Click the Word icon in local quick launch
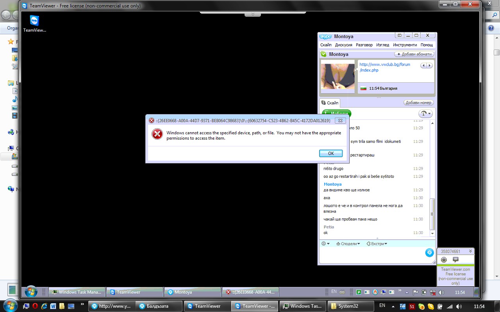The width and height of the screenshot is (500, 312). tap(53, 306)
